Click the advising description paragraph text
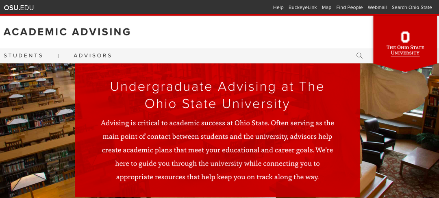The width and height of the screenshot is (439, 198). (x=217, y=150)
